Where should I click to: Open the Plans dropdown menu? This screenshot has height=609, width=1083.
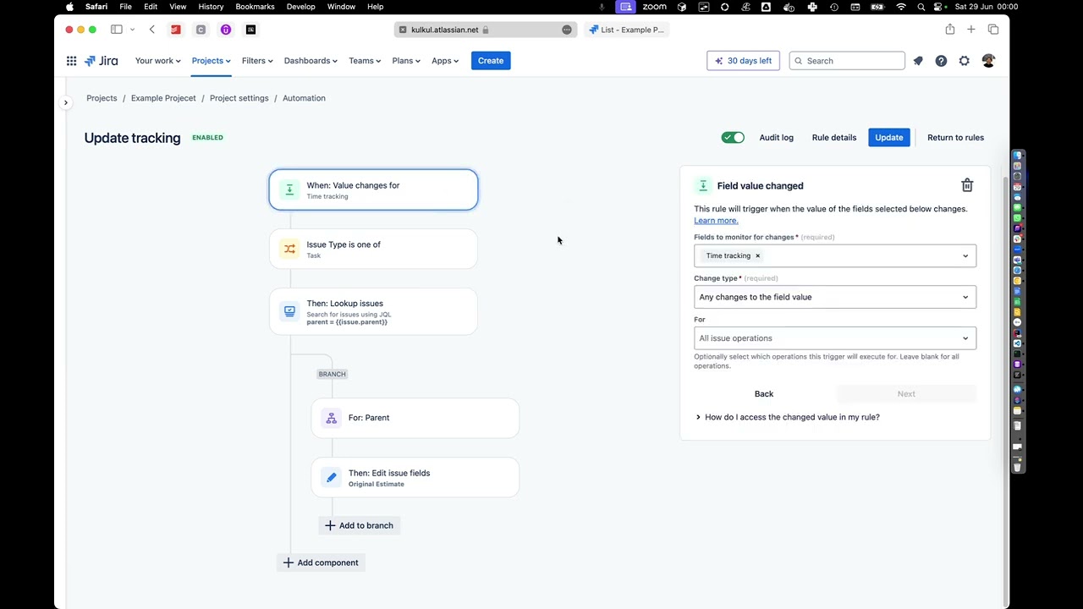point(406,61)
